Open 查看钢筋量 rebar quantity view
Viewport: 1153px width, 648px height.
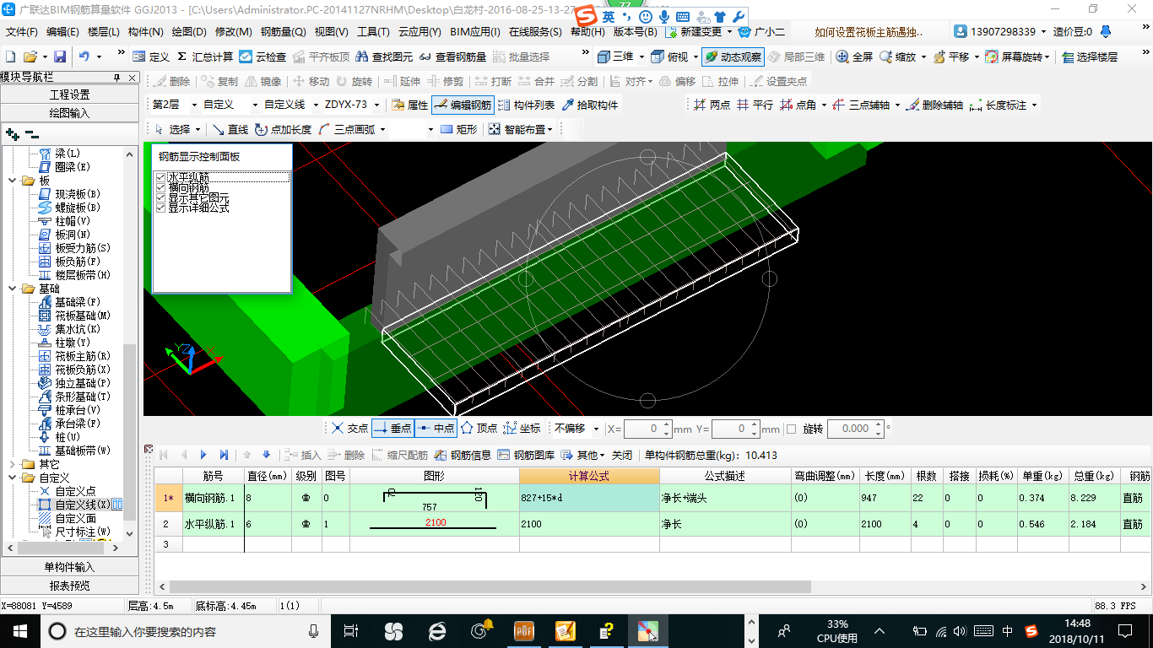(x=452, y=57)
